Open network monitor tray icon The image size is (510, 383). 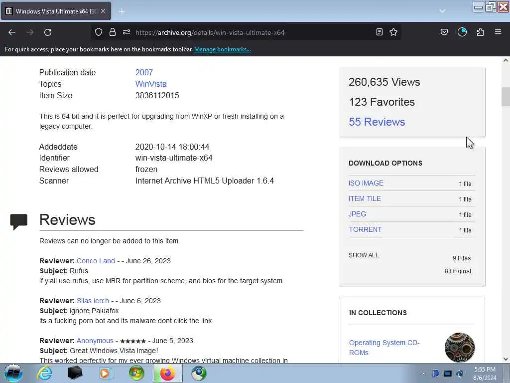coord(448,374)
